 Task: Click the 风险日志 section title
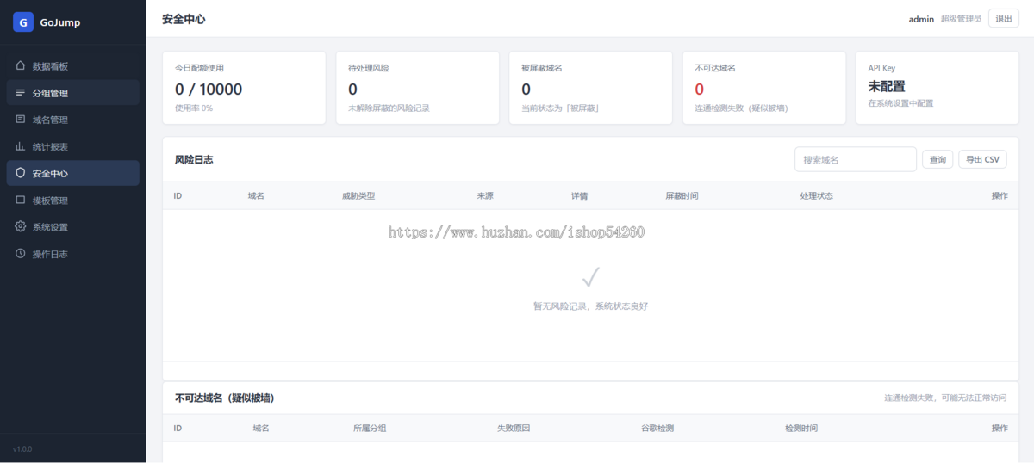click(194, 160)
